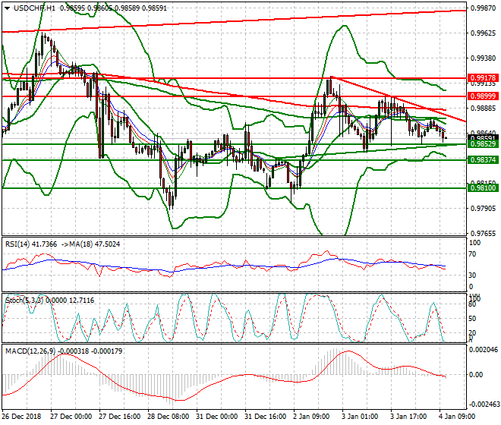
Task: Click the 31 Dec 16:00 time label
Action: click(265, 417)
